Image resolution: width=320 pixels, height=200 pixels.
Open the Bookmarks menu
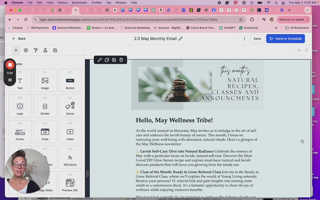(79, 3)
